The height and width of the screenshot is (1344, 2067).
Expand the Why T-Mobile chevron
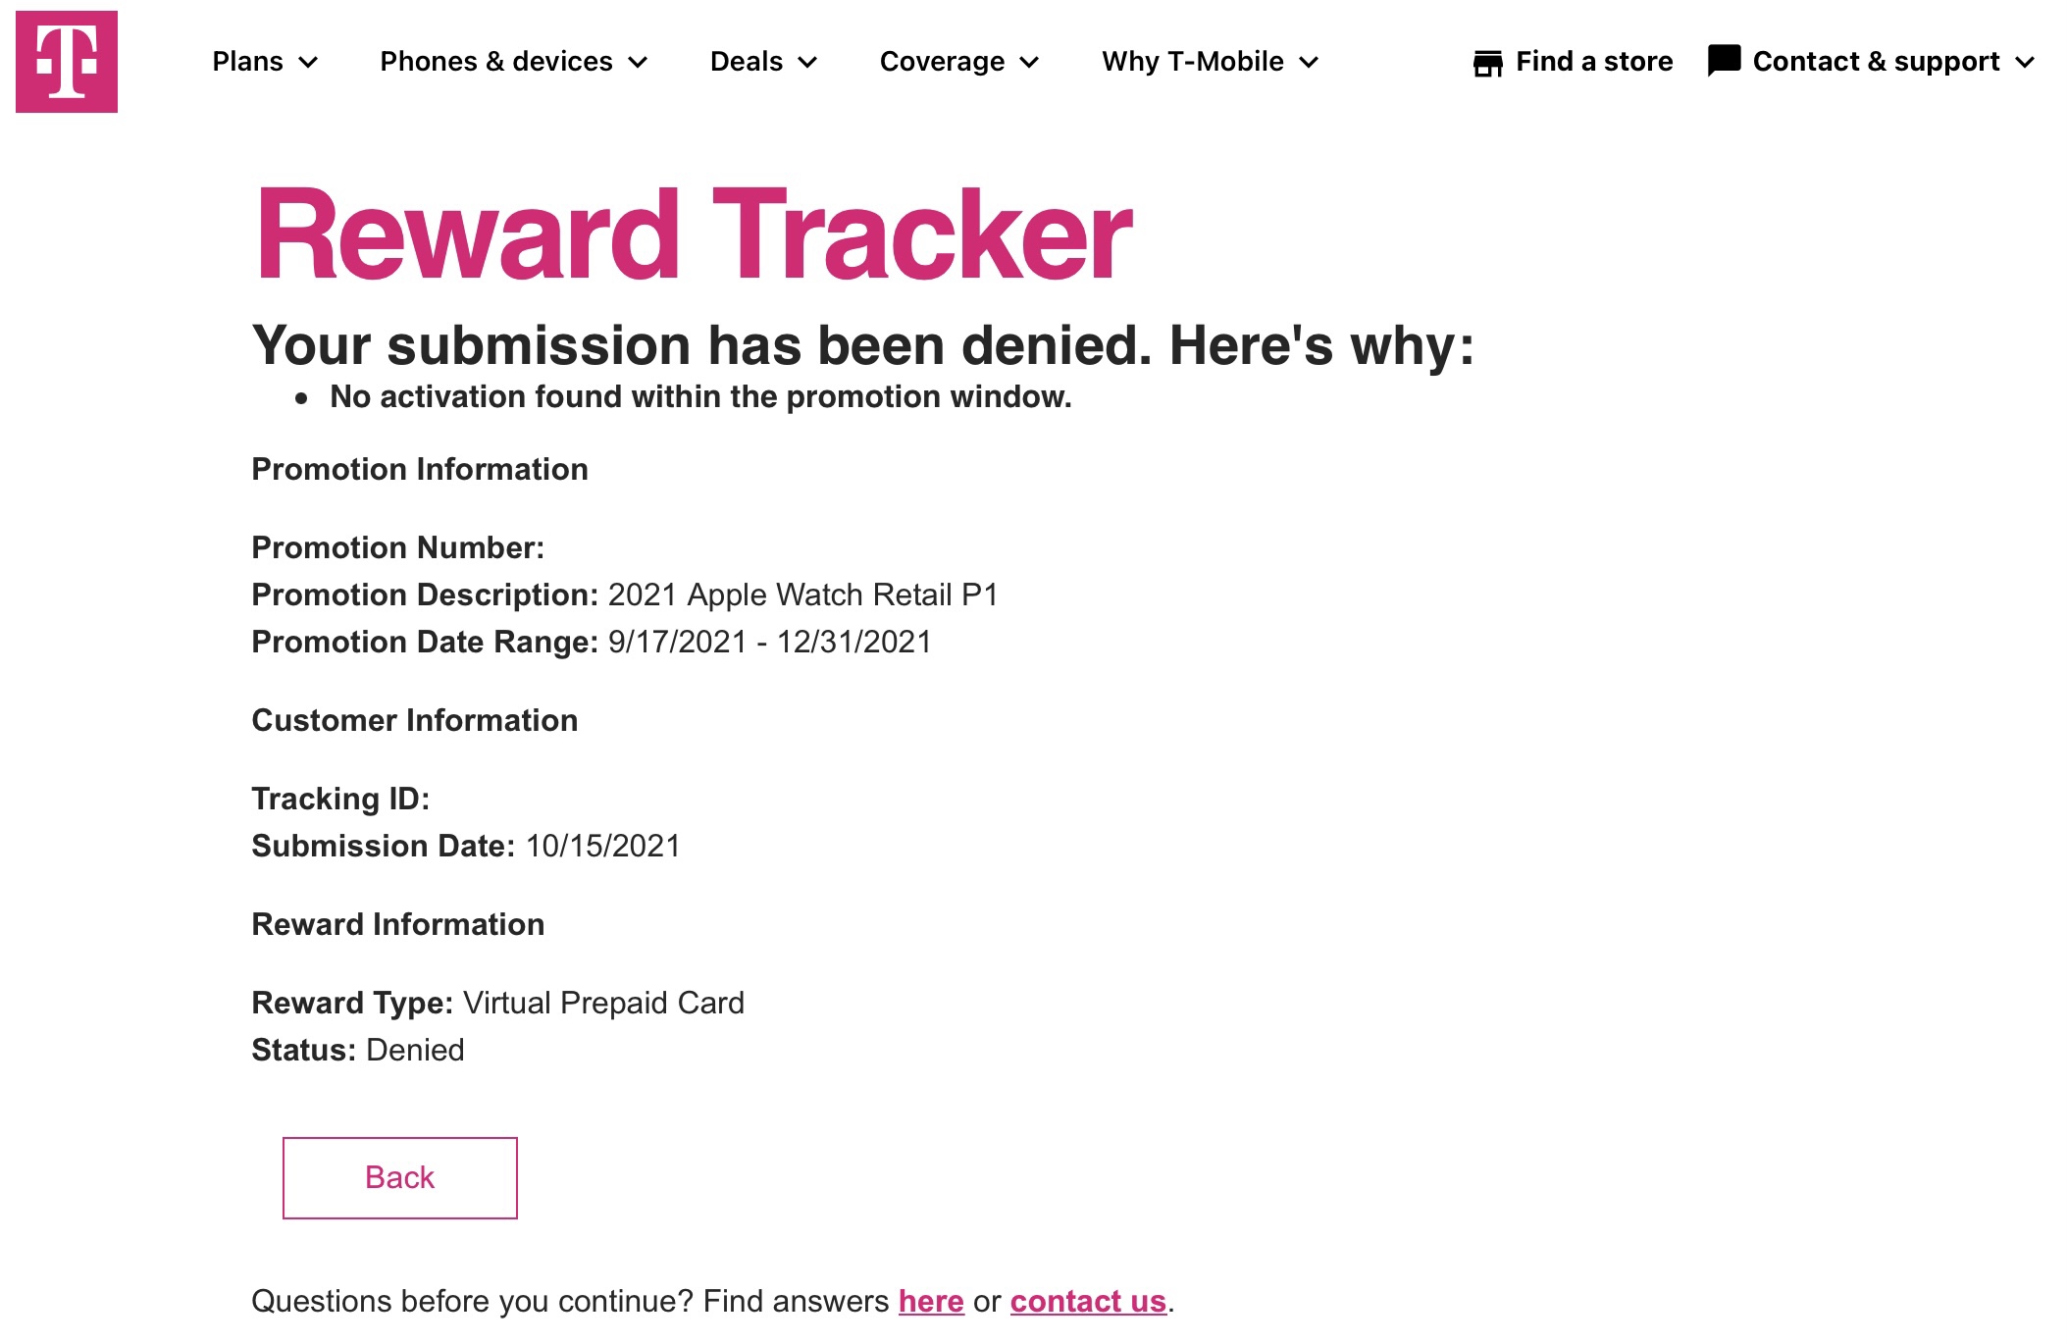[x=1309, y=63]
